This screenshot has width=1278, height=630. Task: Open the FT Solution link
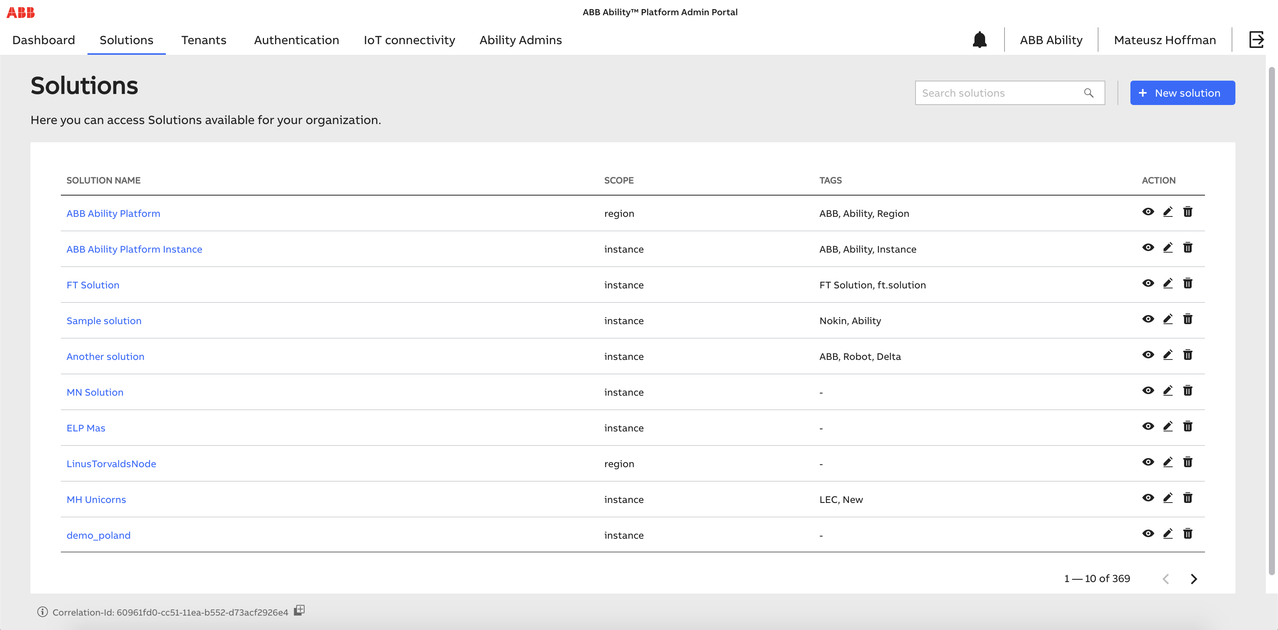[x=93, y=285]
